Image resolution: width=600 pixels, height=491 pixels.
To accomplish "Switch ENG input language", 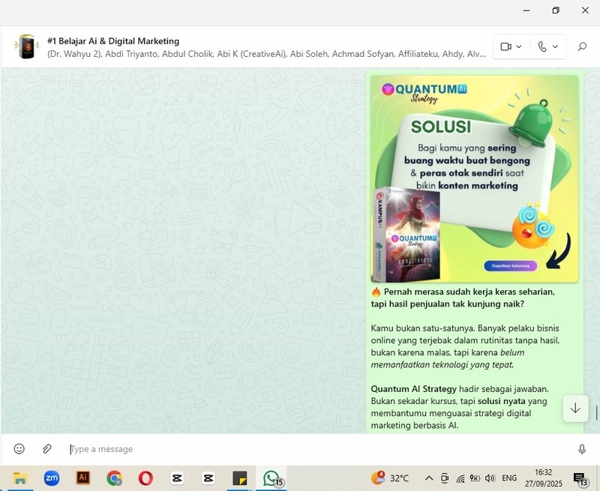I will (x=509, y=478).
